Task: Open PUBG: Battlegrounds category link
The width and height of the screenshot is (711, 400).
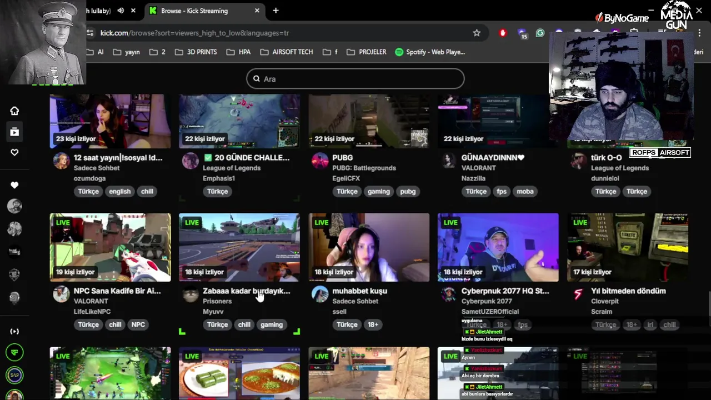Action: pos(364,168)
